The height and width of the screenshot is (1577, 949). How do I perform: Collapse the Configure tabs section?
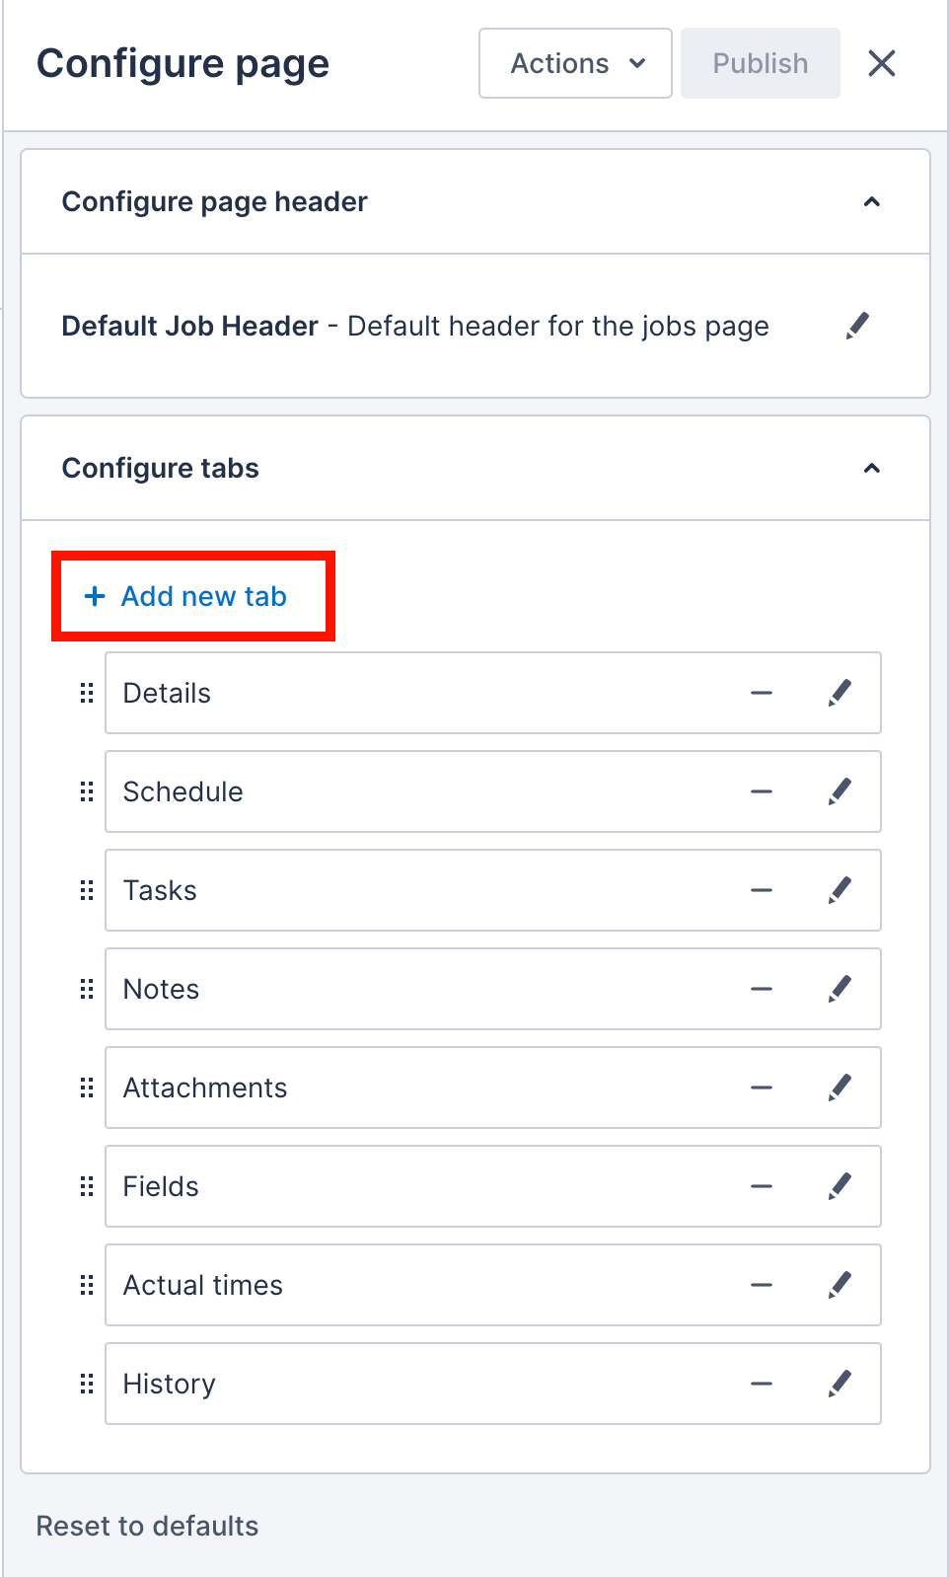click(871, 468)
